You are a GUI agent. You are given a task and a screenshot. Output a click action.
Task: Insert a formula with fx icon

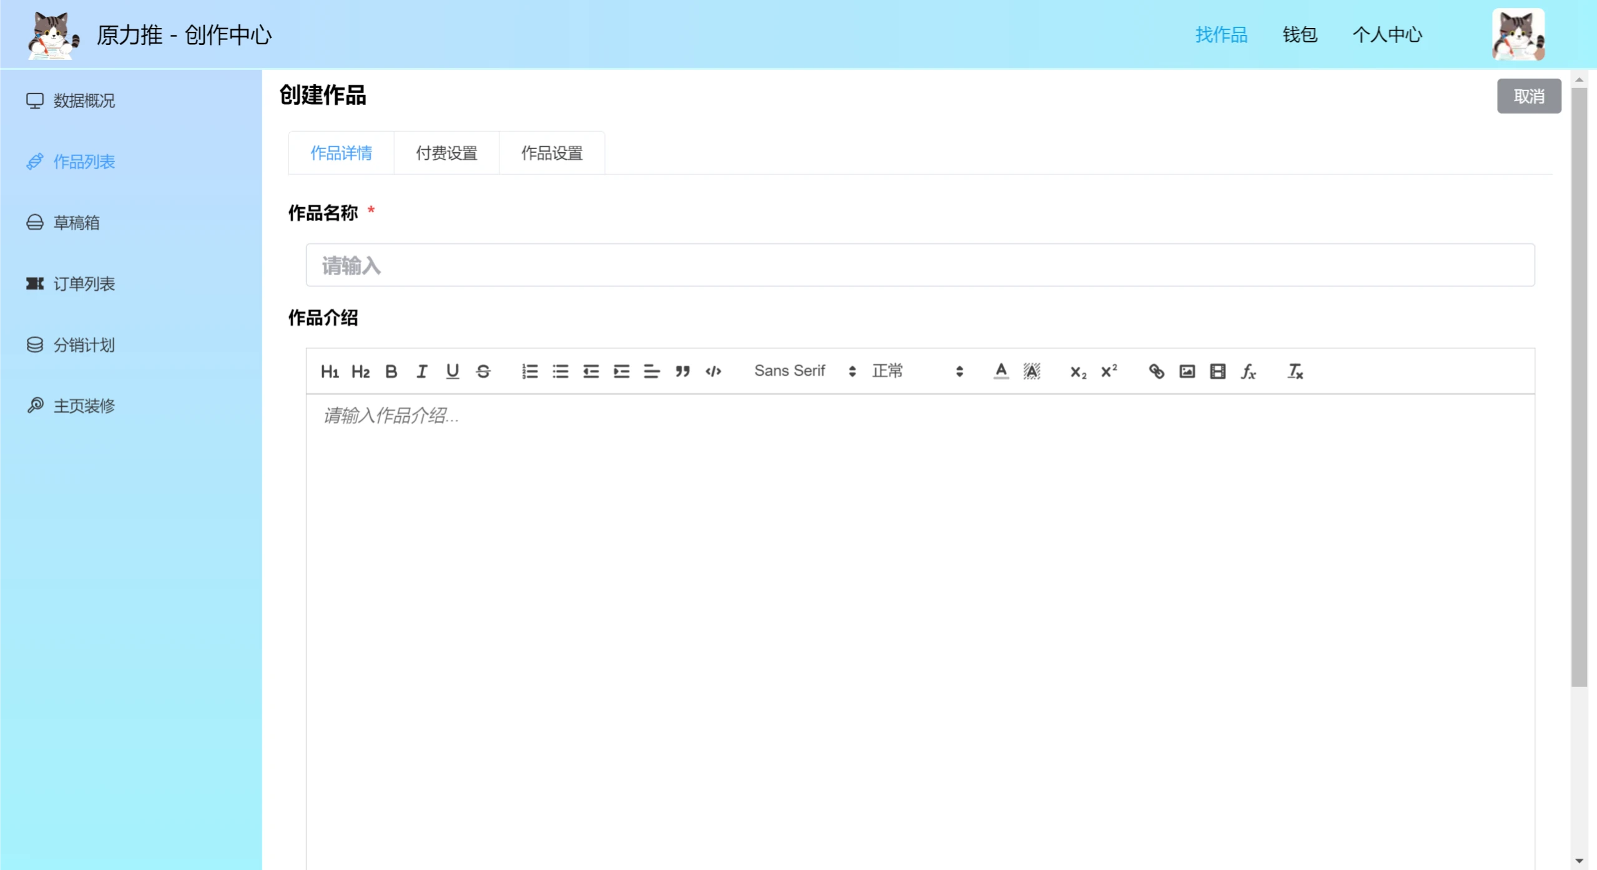pyautogui.click(x=1248, y=371)
